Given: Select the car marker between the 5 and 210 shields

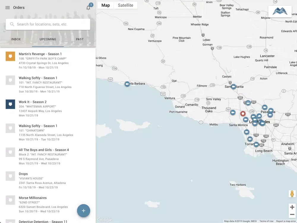Looking at the screenshot, I should tap(248, 103).
